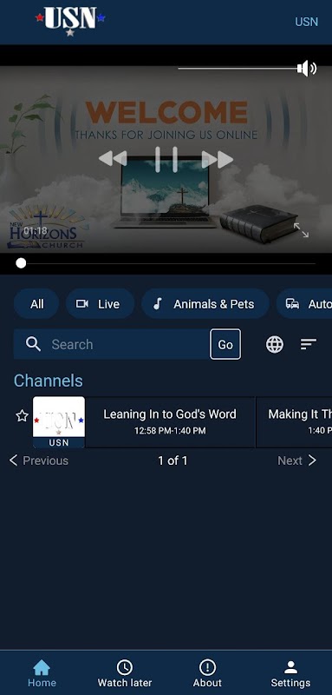The height and width of the screenshot is (695, 332).
Task: Open the USN link at top right
Action: [306, 22]
